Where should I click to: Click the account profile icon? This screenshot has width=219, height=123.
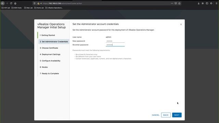[x=211, y=3]
